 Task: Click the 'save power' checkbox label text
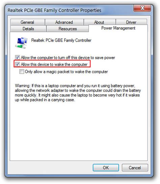(68, 57)
